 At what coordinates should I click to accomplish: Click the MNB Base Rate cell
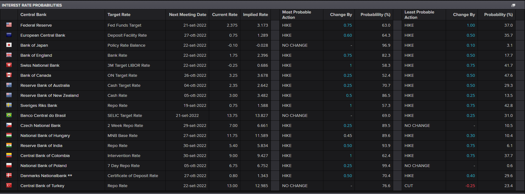122,136
